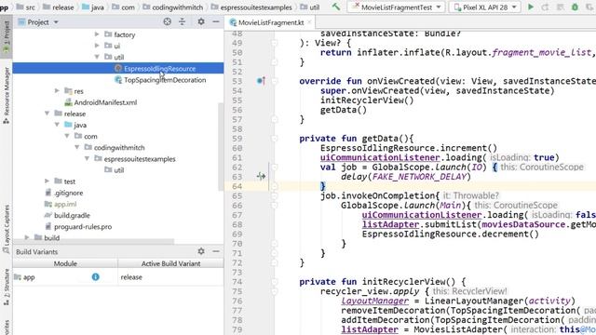Collapse the com folder under release
Image resolution: width=596 pixels, height=335 pixels.
[x=67, y=136]
